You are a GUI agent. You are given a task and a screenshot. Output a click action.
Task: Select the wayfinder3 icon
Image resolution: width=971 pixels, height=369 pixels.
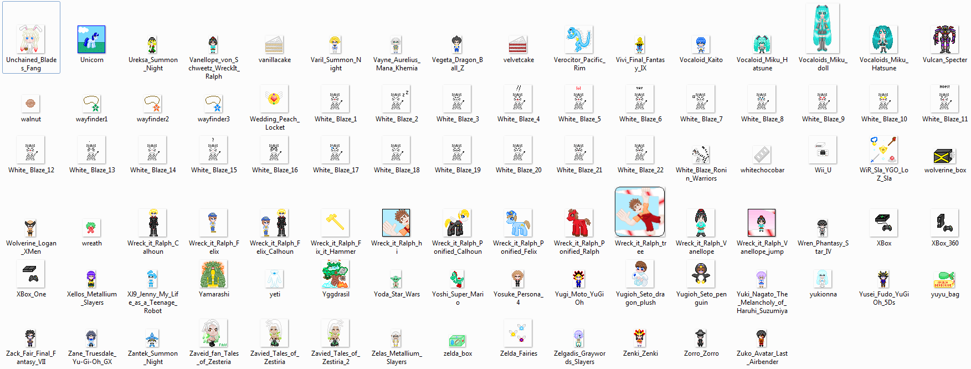(213, 104)
